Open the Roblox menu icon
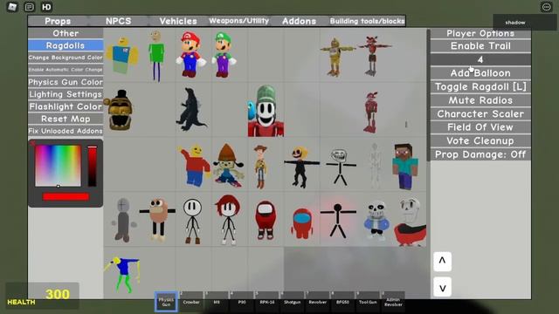The image size is (559, 314). [x=12, y=7]
